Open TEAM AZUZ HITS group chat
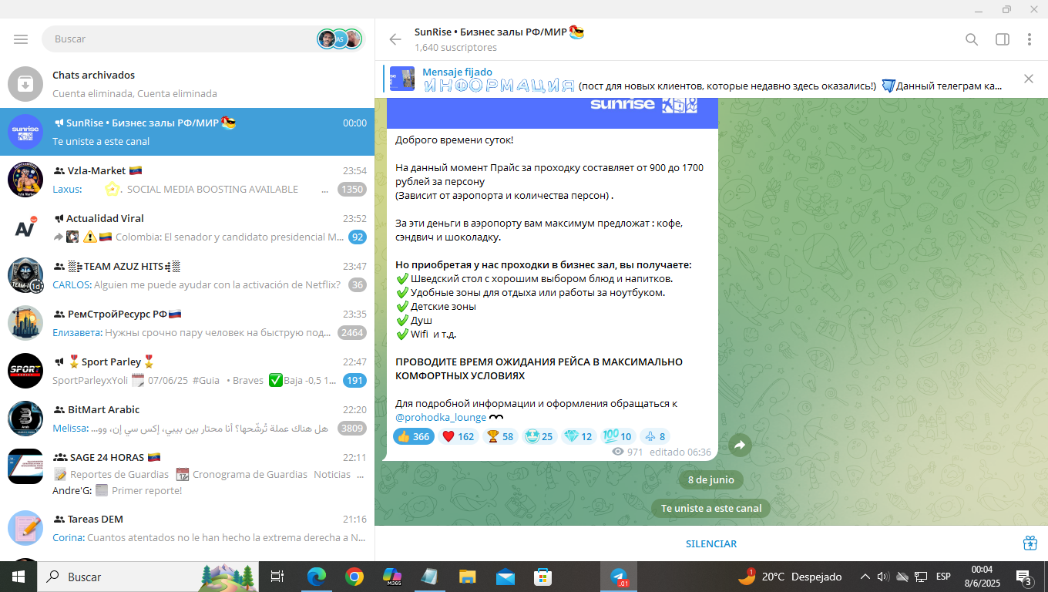This screenshot has height=592, width=1048. (187, 275)
